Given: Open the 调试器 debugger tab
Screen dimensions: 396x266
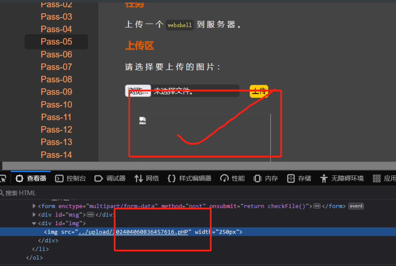Looking at the screenshot, I should click(x=110, y=179).
